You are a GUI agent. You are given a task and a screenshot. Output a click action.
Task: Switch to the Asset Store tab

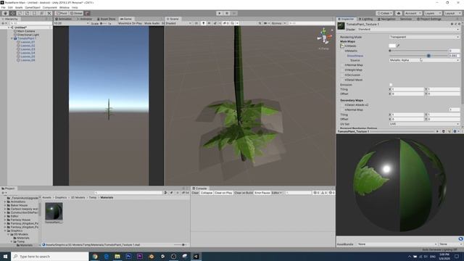(107, 19)
